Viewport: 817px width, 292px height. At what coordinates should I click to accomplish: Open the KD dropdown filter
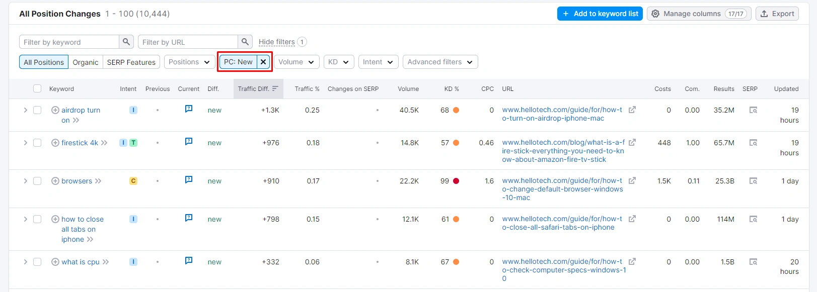click(339, 62)
